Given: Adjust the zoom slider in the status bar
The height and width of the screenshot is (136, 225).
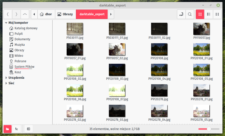Looking at the screenshot, I should click(209, 129).
